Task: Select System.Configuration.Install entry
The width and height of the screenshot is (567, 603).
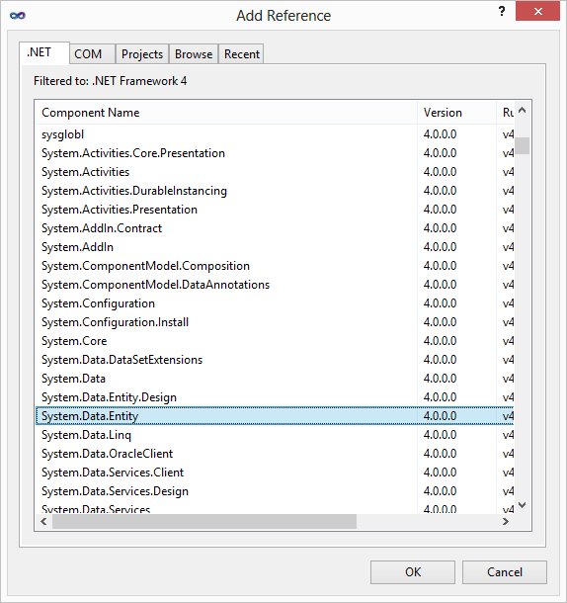Action: (x=275, y=322)
